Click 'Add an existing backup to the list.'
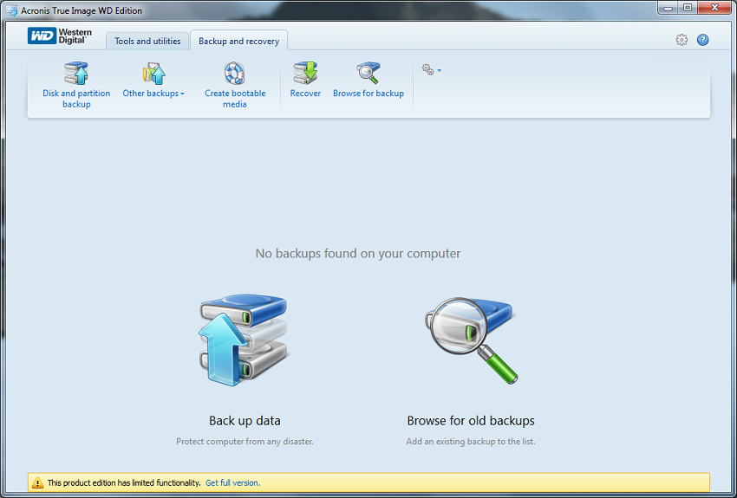The height and width of the screenshot is (498, 737). [x=471, y=441]
